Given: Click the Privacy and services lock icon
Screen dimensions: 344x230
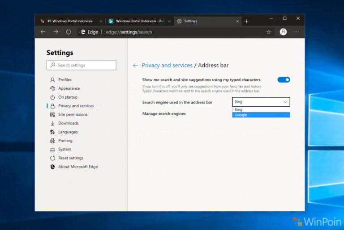Looking at the screenshot, I should click(x=52, y=106).
